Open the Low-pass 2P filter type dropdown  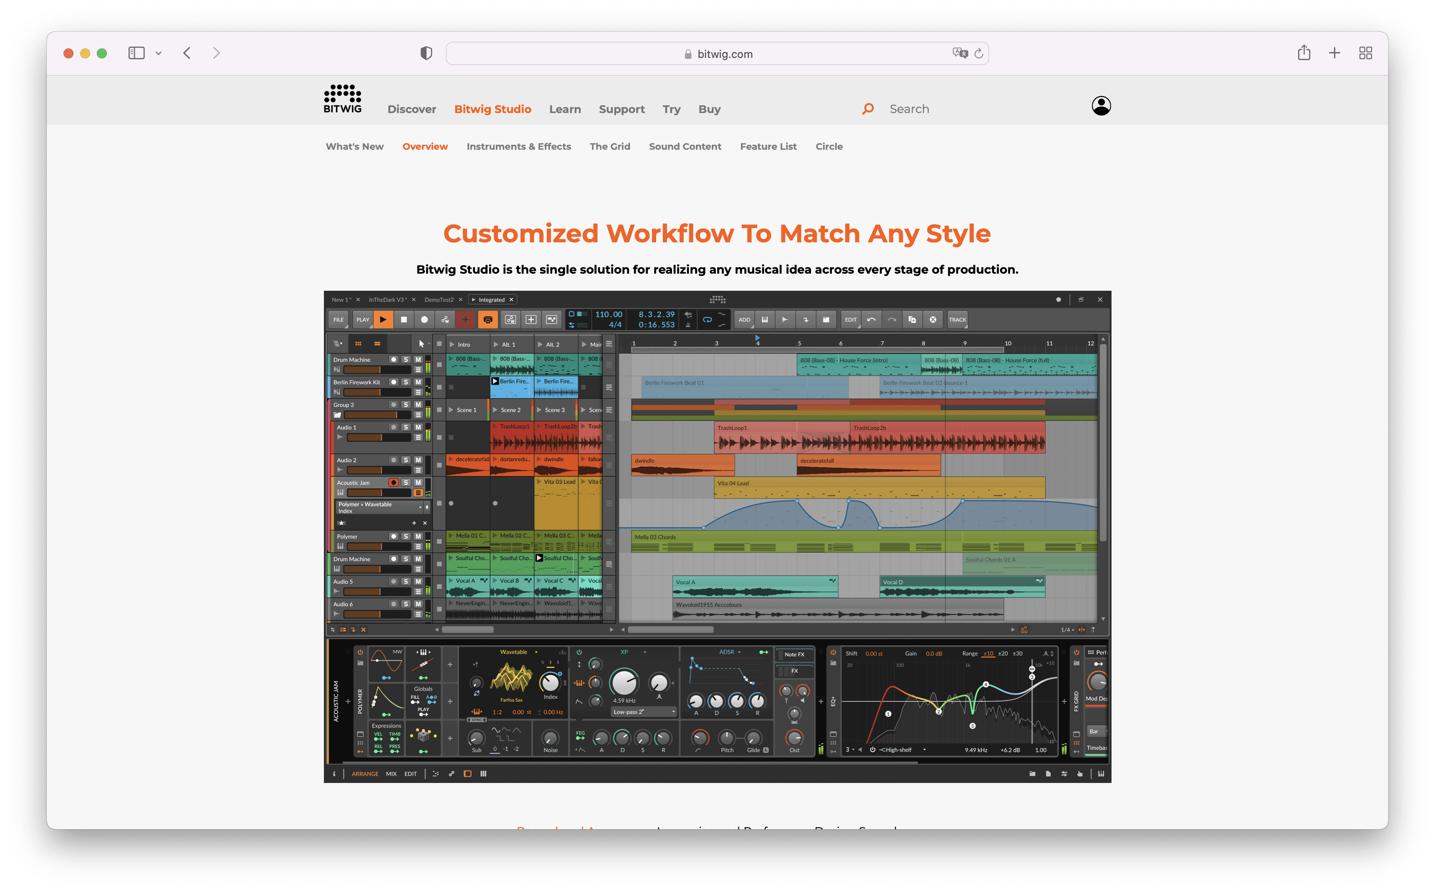(644, 712)
